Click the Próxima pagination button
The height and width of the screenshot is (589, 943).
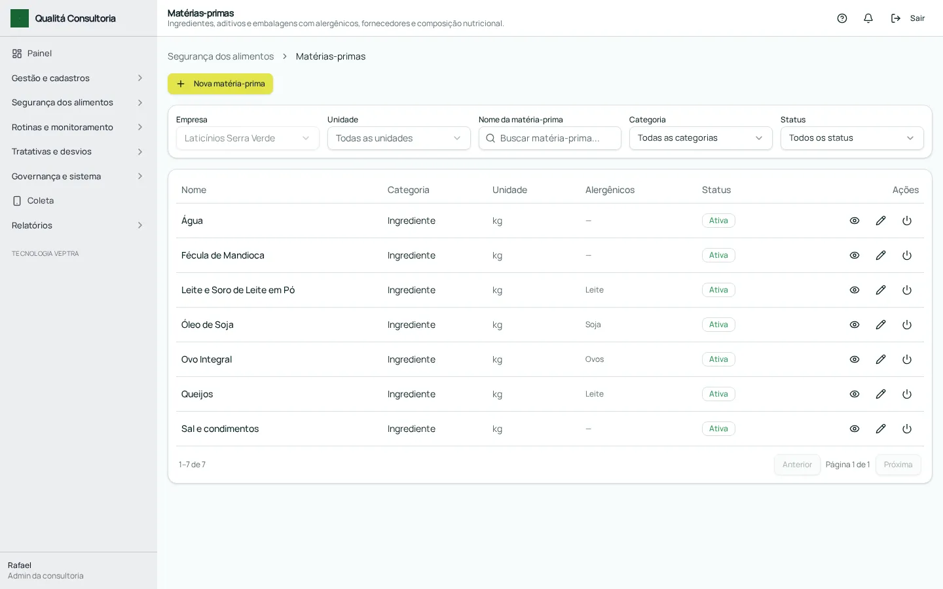pyautogui.click(x=898, y=465)
